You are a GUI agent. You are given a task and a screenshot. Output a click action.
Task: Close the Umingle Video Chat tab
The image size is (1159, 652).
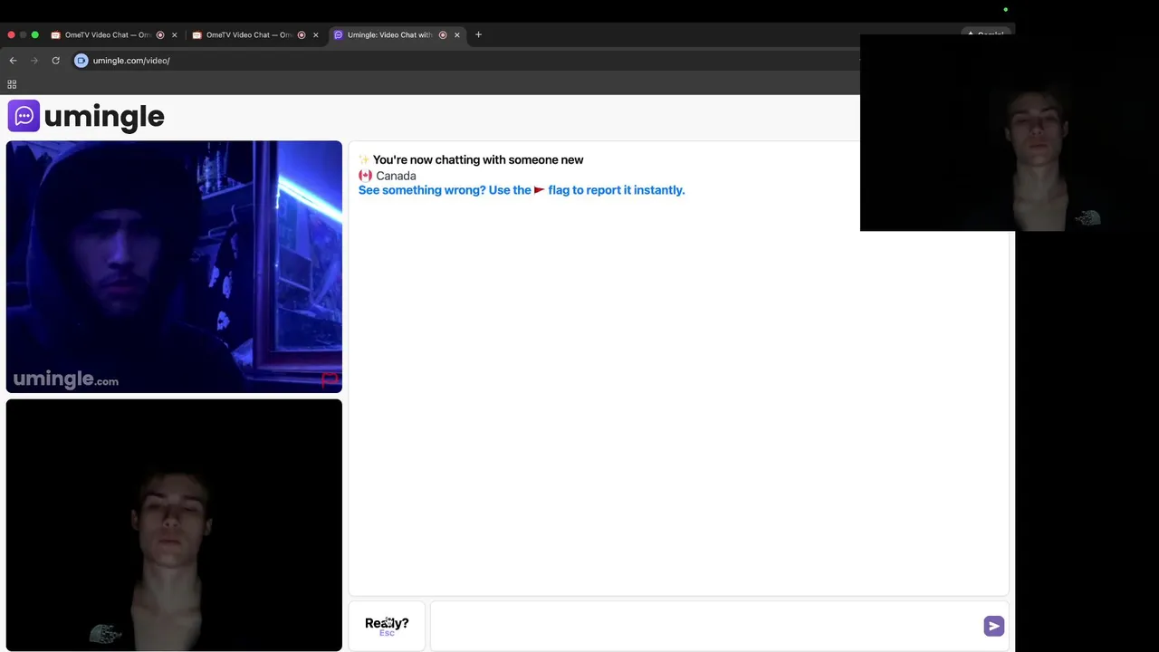pos(456,35)
